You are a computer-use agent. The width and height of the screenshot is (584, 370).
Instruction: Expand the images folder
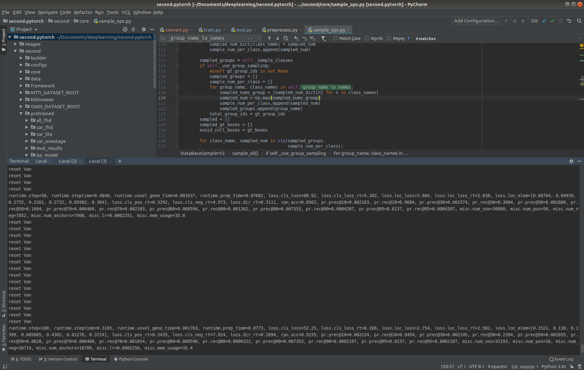(15, 44)
